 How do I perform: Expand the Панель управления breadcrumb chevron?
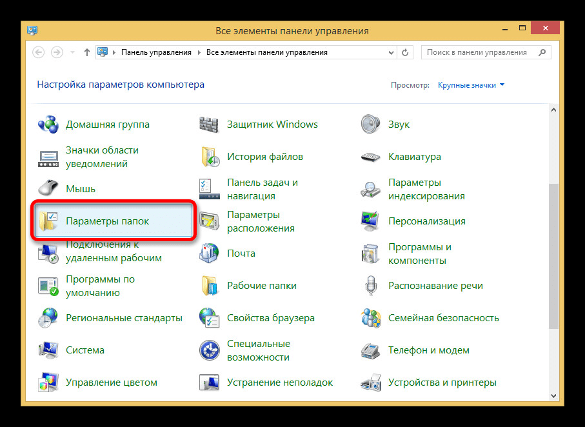coord(199,52)
